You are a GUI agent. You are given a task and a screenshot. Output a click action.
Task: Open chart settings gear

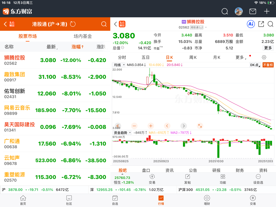coord(264,57)
